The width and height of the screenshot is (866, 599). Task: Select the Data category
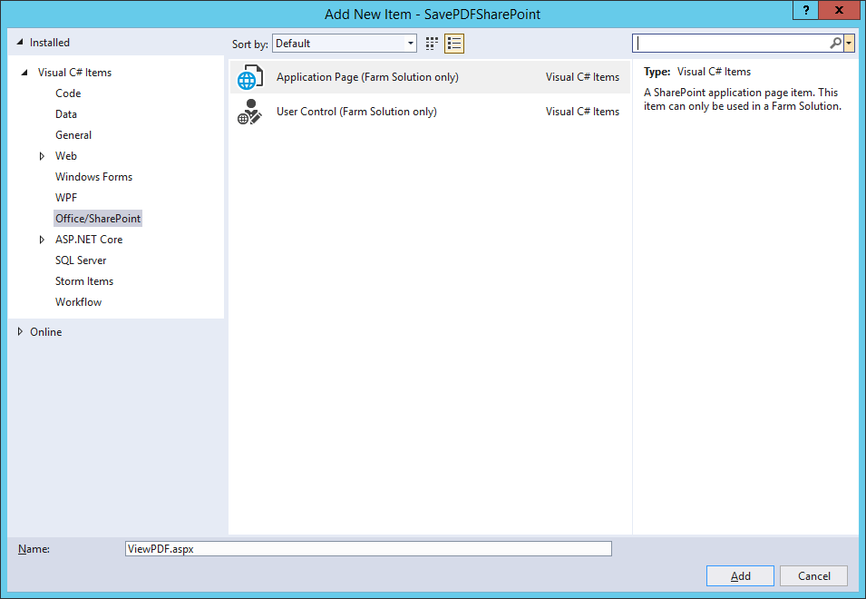(x=65, y=114)
